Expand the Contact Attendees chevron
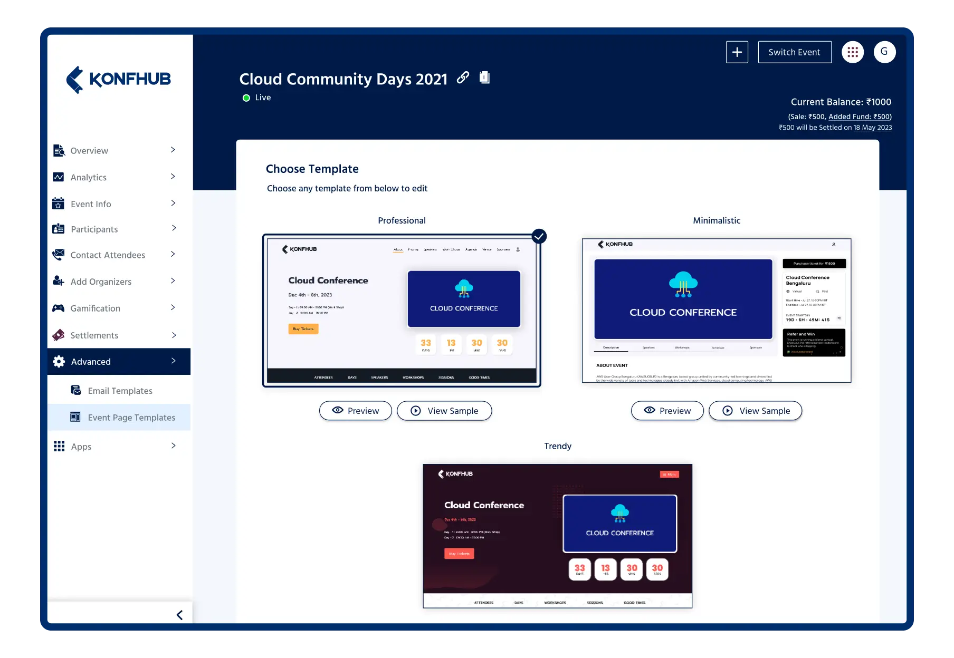 (x=173, y=254)
